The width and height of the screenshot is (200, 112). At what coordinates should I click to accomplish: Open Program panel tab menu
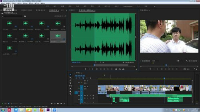click(x=149, y=10)
